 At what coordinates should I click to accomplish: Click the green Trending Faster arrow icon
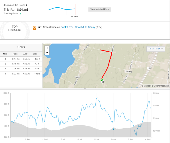click(x=20, y=14)
